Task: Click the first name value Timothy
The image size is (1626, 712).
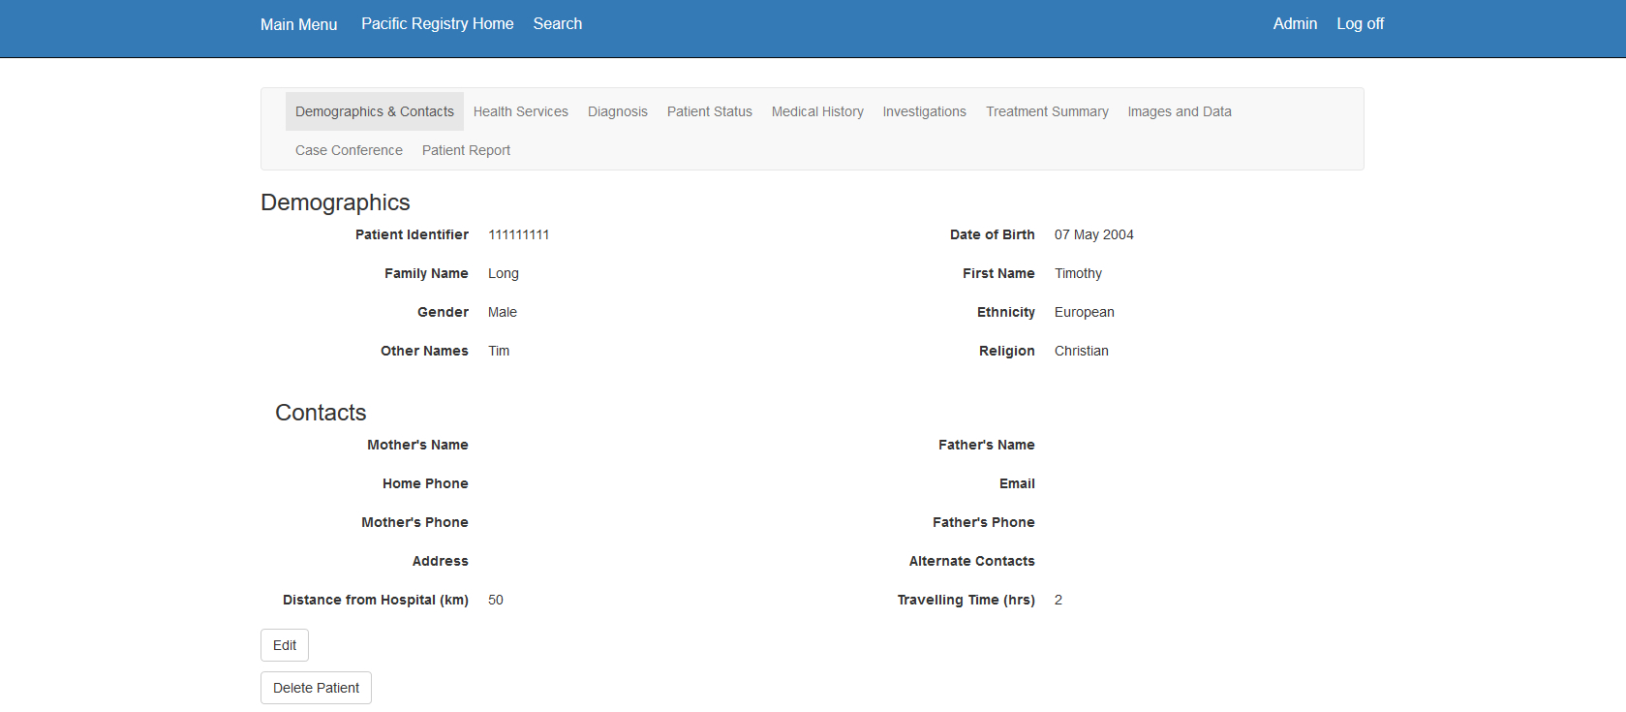Action: tap(1078, 273)
